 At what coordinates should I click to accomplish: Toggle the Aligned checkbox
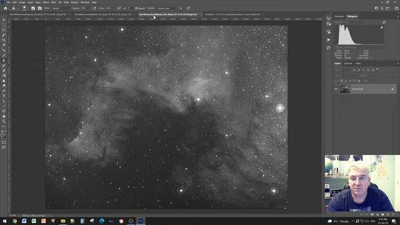click(x=136, y=8)
